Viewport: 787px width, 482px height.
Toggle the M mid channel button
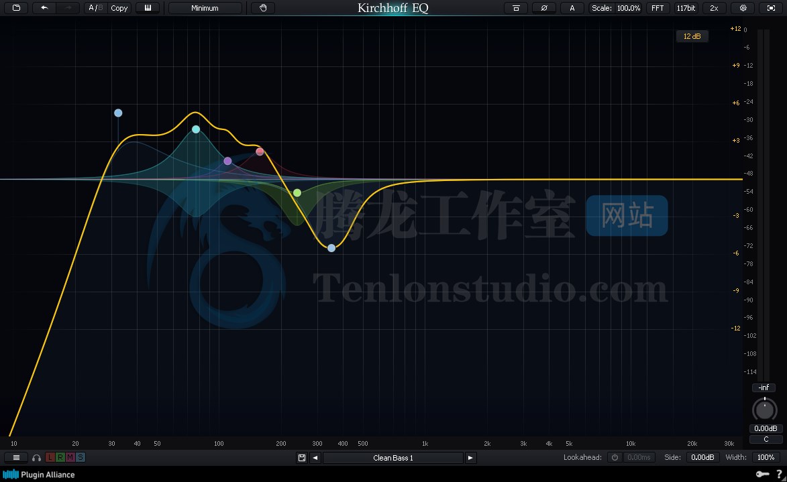(x=70, y=457)
